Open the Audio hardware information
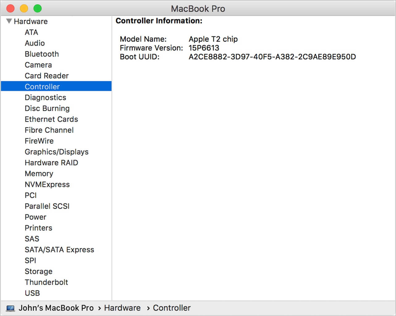This screenshot has height=316, width=396. [35, 43]
